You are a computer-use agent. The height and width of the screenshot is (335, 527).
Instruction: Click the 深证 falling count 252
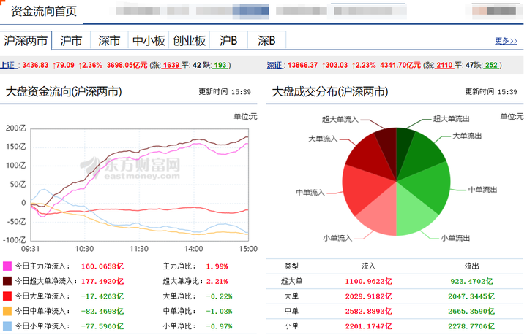click(491, 65)
